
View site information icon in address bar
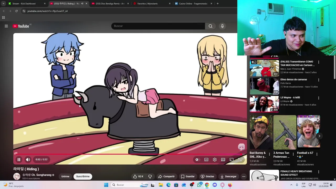pos(24,11)
